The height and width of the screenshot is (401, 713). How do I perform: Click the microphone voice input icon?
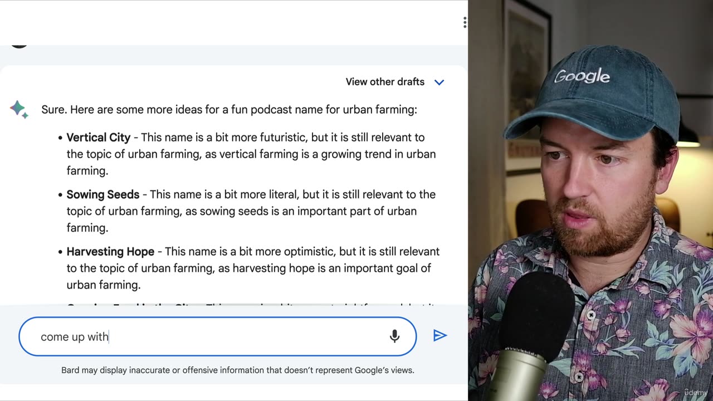[x=394, y=336]
